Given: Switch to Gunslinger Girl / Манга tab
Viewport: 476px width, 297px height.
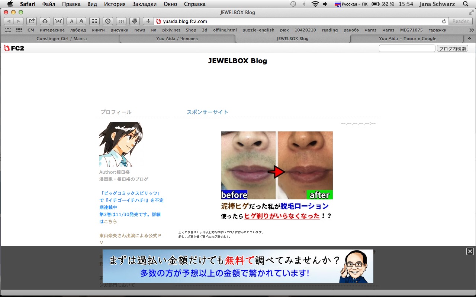Looking at the screenshot, I should 61,39.
